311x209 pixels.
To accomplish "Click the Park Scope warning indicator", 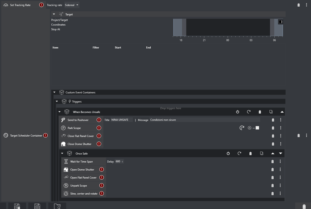I will point(99,128).
